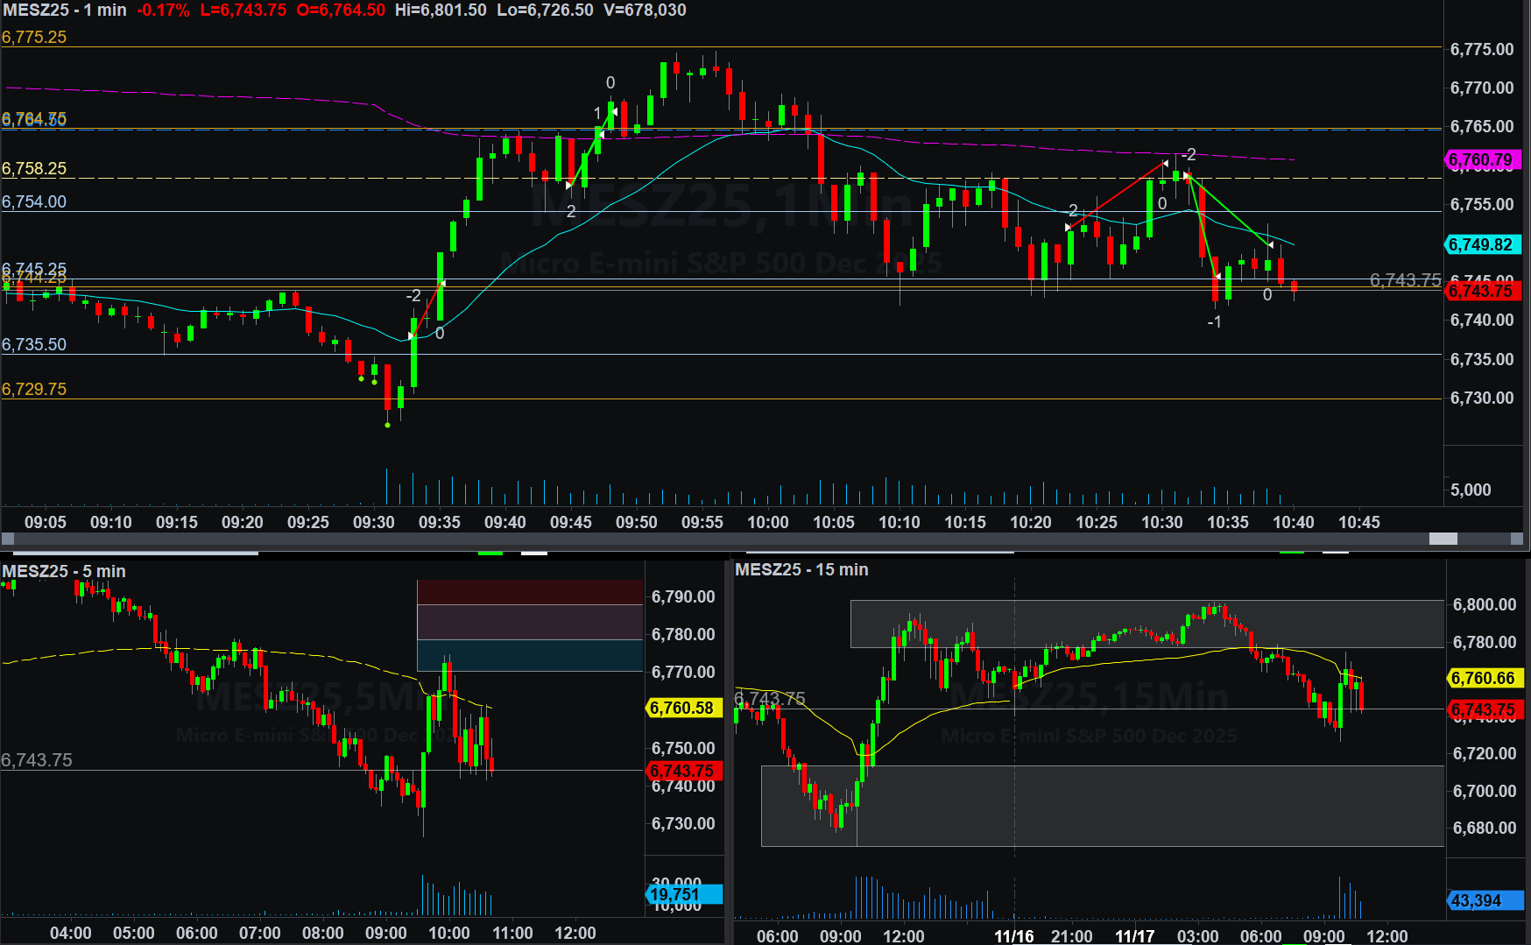Click the 6,775.25 orange price level label
The width and height of the screenshot is (1531, 945).
pos(34,37)
